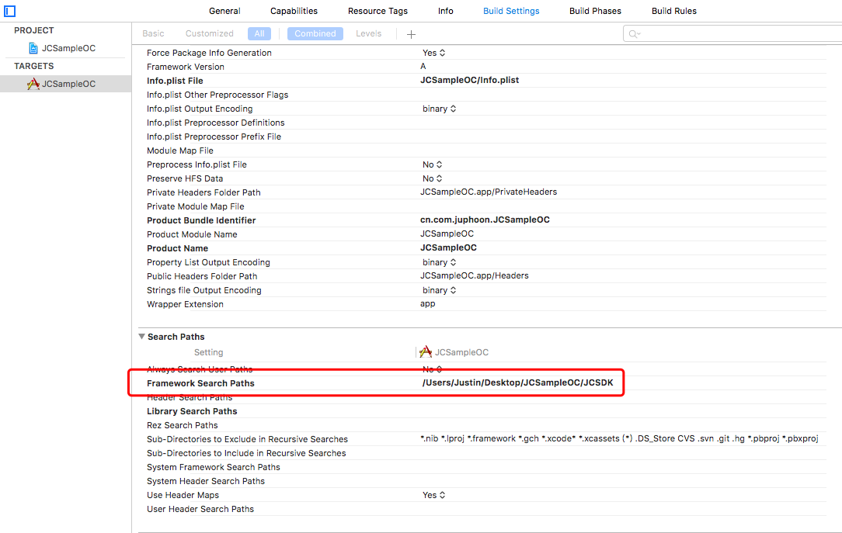Screen dimensions: 842x533
Task: Toggle the navigator sidebar panel icon
Action: [9, 11]
